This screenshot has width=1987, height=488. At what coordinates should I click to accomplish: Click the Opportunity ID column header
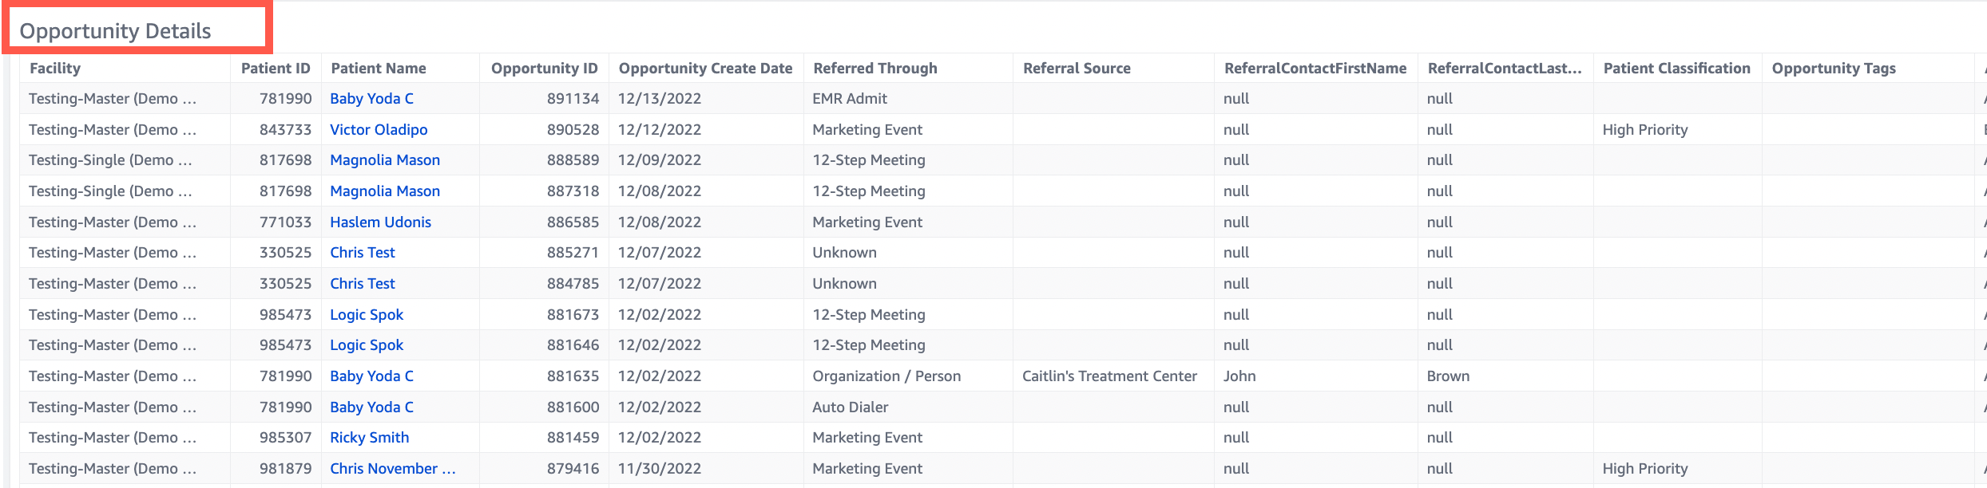[x=544, y=69]
